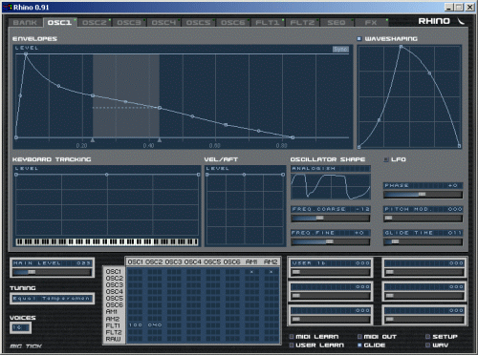This screenshot has width=478, height=355.
Task: Open the Equal Temperament tuning selector
Action: 52,299
